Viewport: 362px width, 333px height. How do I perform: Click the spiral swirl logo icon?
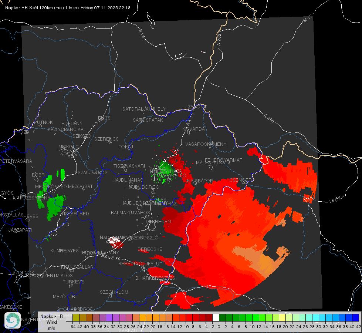[13, 320]
